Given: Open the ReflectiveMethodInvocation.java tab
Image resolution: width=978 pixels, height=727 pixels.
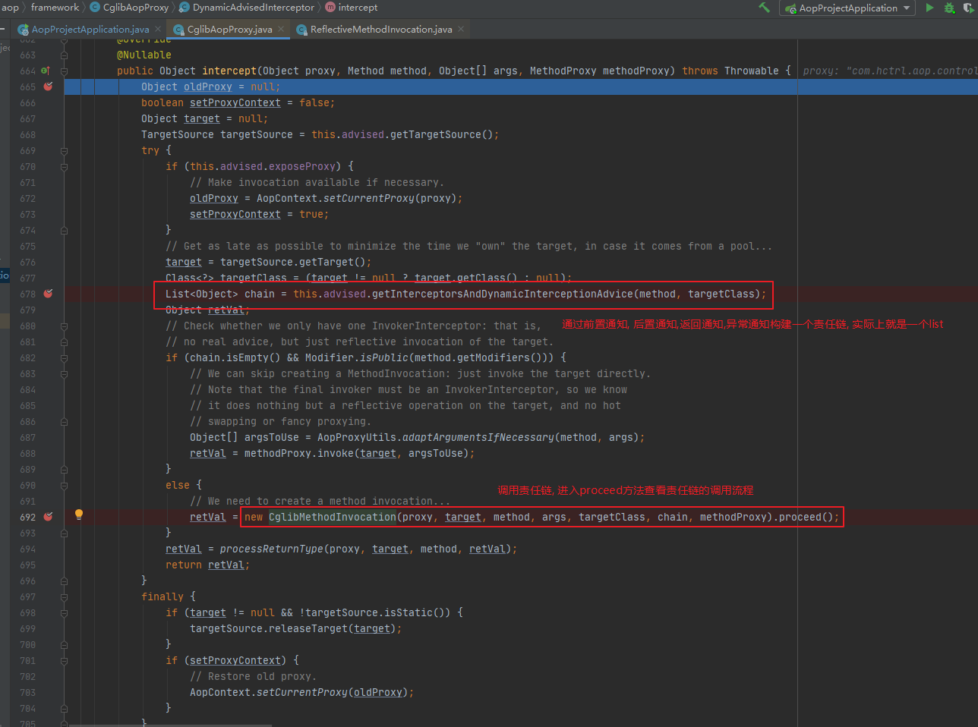Looking at the screenshot, I should [381, 30].
